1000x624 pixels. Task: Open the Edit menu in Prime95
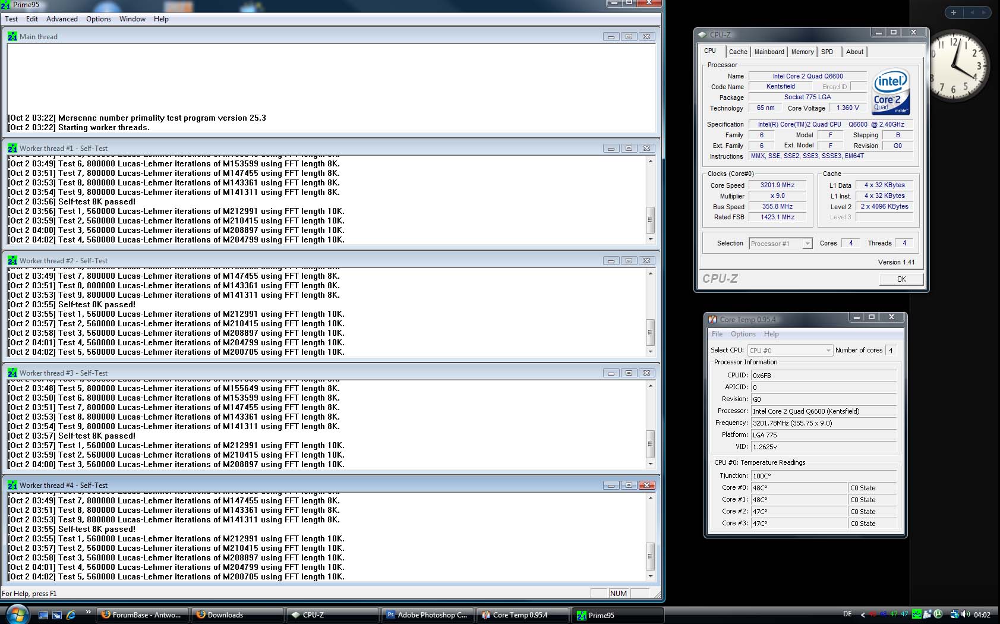pos(32,19)
